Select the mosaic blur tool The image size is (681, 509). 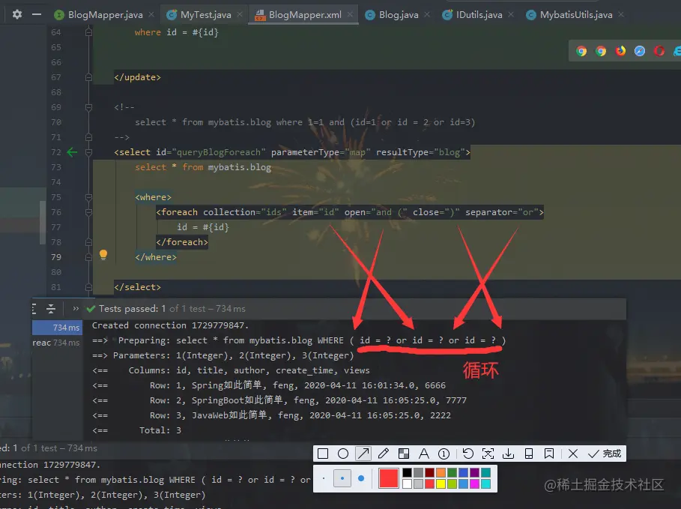[404, 454]
